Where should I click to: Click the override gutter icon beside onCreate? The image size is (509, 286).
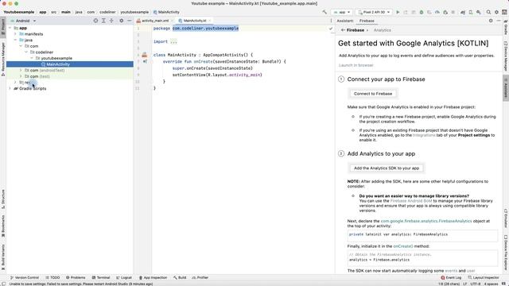click(145, 61)
